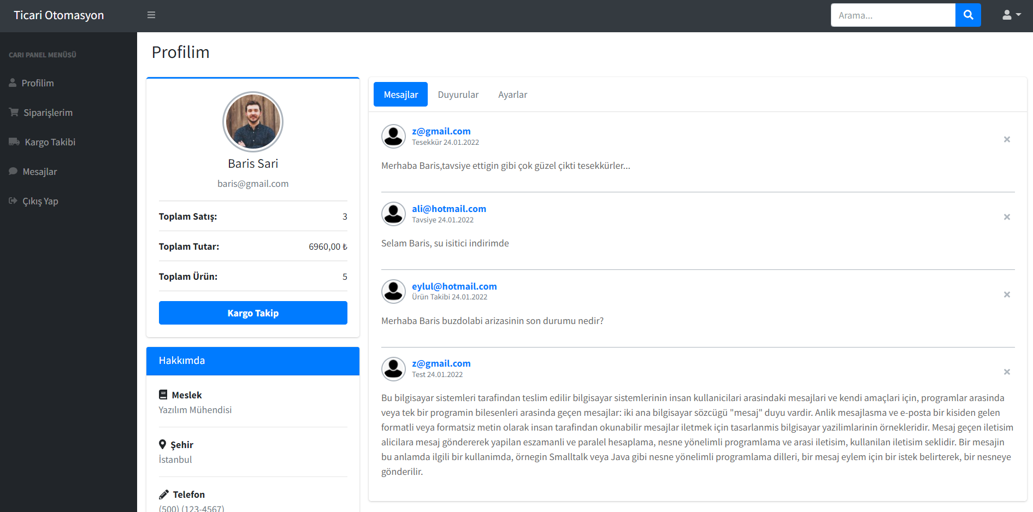Open the message from ali@hotmail.com
The width and height of the screenshot is (1033, 512).
tap(449, 208)
